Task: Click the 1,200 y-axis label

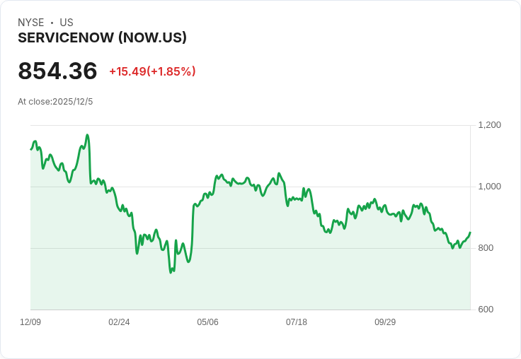Action: click(489, 125)
